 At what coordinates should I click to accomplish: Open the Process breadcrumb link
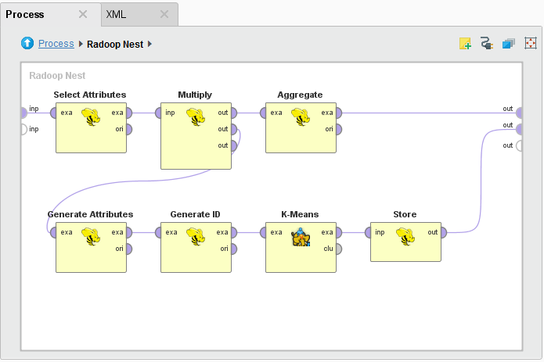coord(56,44)
